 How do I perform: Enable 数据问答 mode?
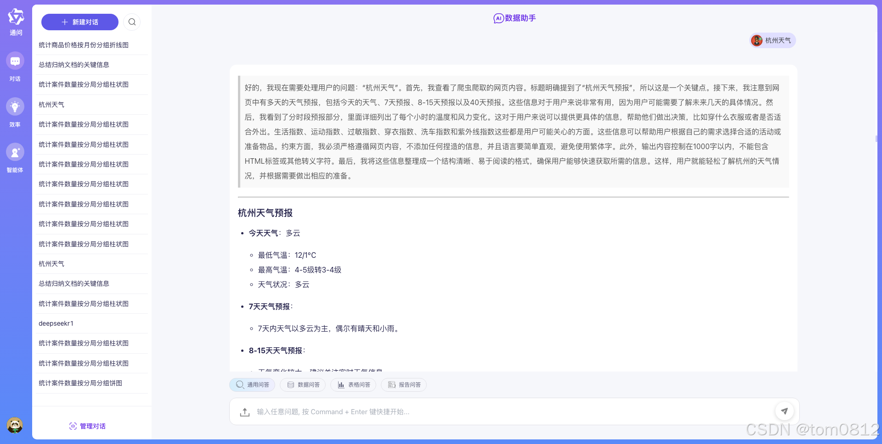point(303,385)
